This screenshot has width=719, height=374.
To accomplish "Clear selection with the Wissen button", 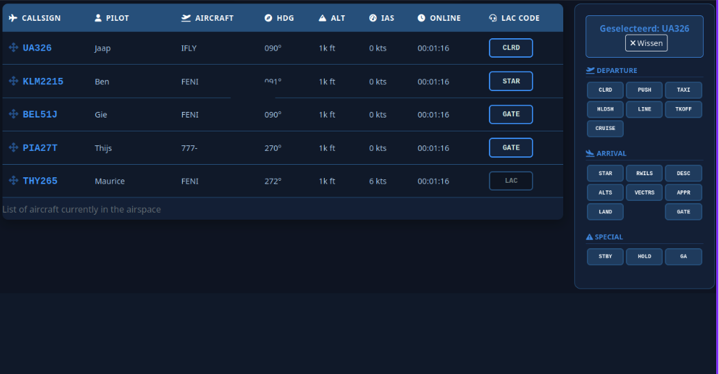I will click(646, 43).
